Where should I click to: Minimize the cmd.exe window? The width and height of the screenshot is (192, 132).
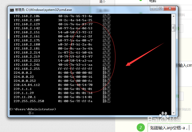[154, 9]
